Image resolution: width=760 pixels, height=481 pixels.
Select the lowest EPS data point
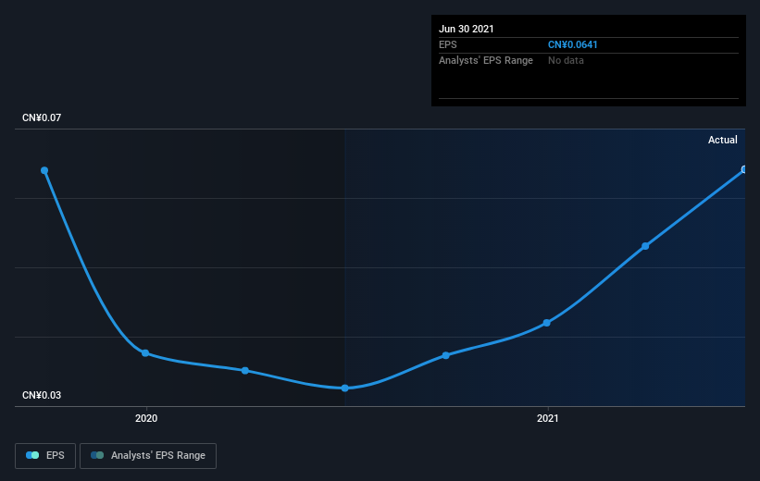[x=345, y=388]
